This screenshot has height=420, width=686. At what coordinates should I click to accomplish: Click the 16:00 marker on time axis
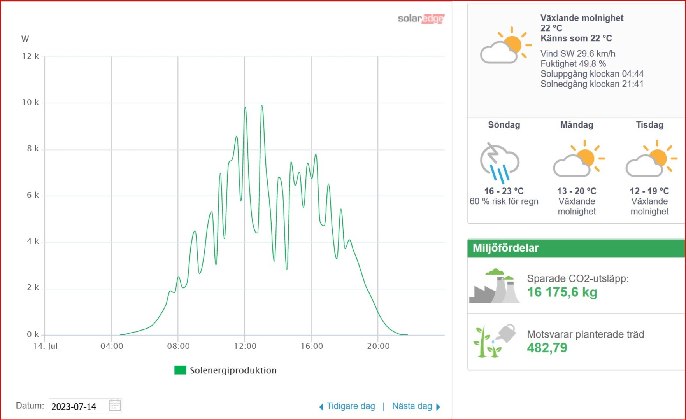311,346
